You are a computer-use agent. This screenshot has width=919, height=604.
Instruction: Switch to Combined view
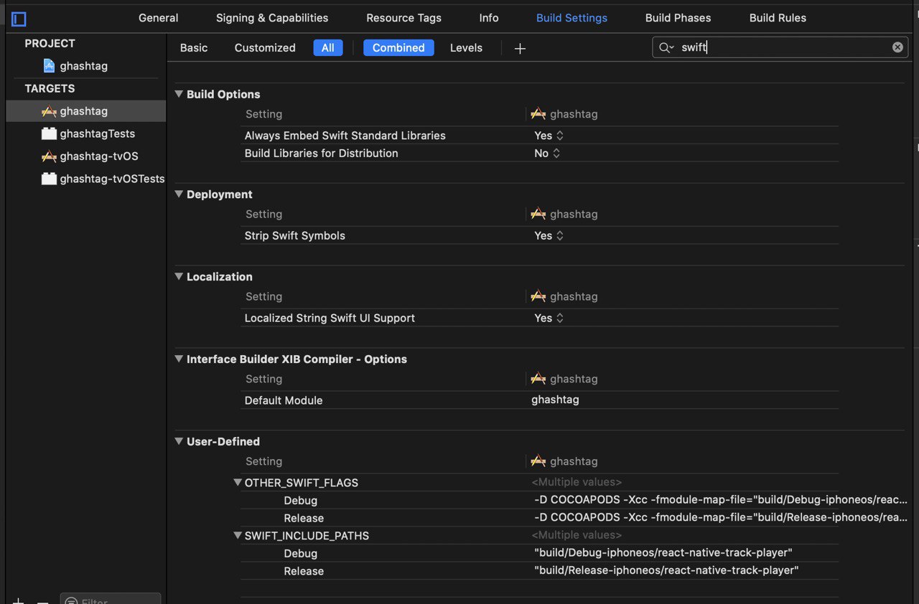[398, 48]
